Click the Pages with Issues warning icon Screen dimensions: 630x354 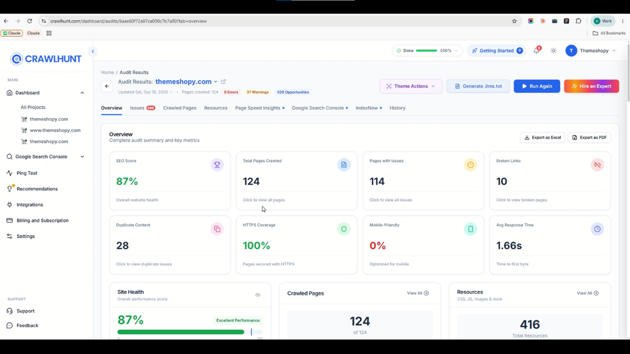[x=470, y=165]
